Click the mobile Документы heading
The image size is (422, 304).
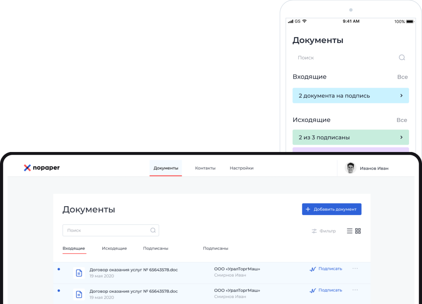(x=318, y=40)
